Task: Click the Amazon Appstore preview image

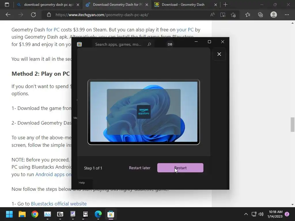Action: tap(144, 112)
